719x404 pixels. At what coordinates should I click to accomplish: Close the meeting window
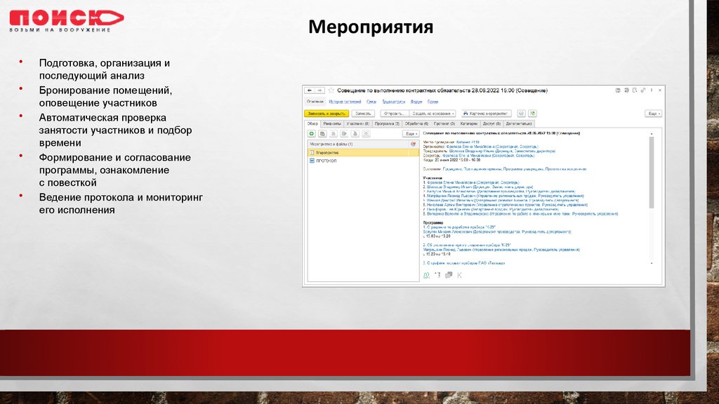click(660, 90)
